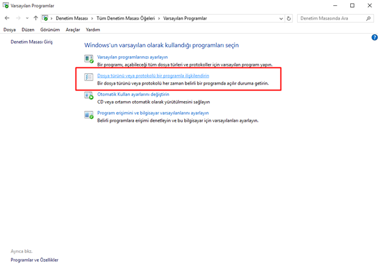Click the Back navigation arrow

7,18
